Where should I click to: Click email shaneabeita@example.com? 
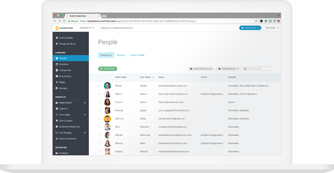pyautogui.click(x=173, y=86)
